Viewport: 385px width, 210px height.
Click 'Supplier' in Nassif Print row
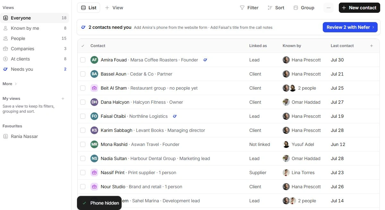(x=258, y=173)
